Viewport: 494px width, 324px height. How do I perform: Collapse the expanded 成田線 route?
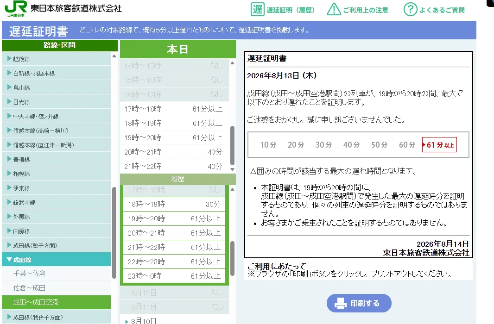(57, 260)
